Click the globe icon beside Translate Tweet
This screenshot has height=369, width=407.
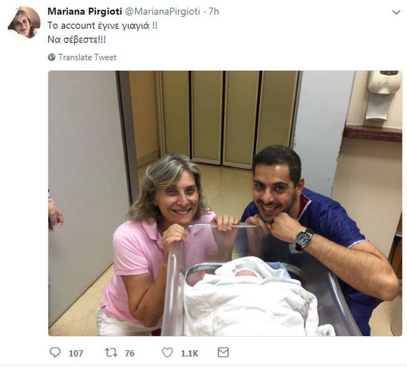pos(52,57)
